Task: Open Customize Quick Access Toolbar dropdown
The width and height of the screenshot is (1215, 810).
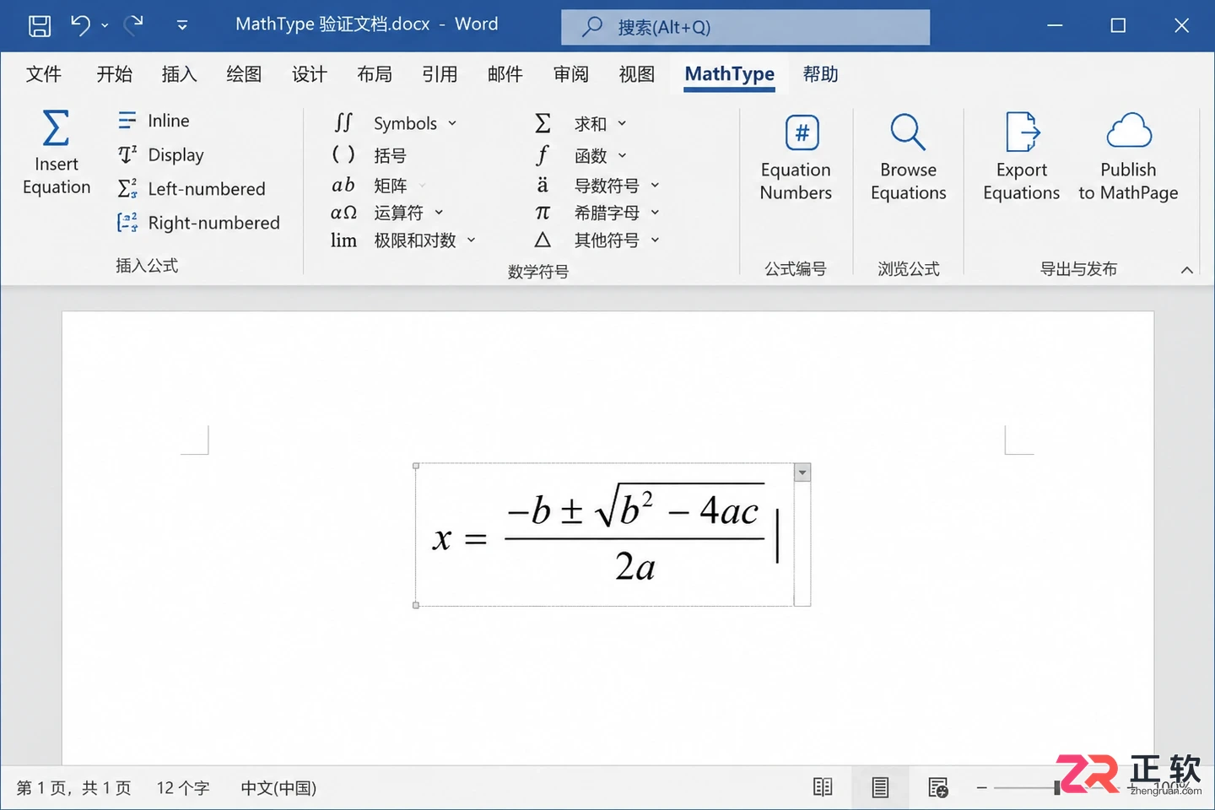Action: click(x=182, y=25)
